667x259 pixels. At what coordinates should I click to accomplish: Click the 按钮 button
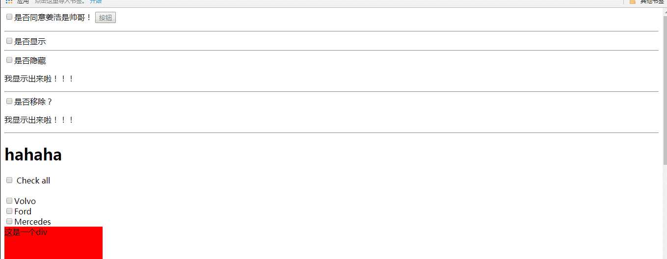pyautogui.click(x=106, y=18)
